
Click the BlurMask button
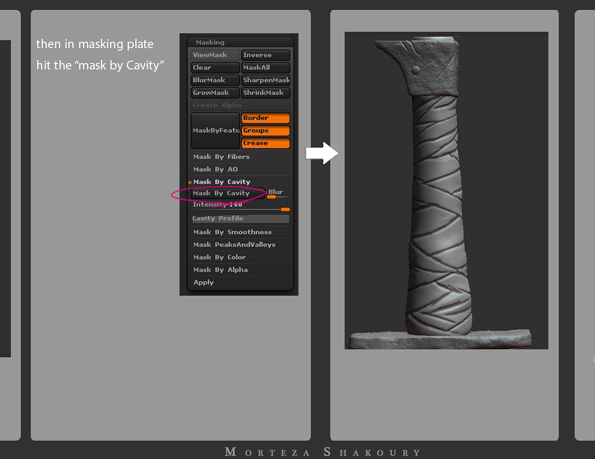coord(215,80)
